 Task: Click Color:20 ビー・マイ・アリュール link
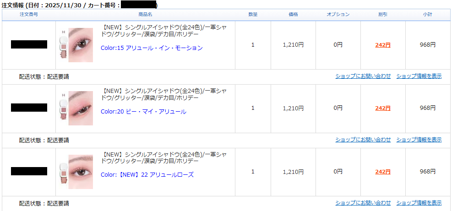click(x=143, y=112)
